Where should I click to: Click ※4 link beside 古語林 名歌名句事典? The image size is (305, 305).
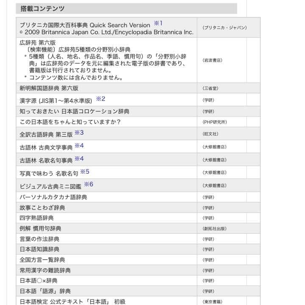[79, 158]
